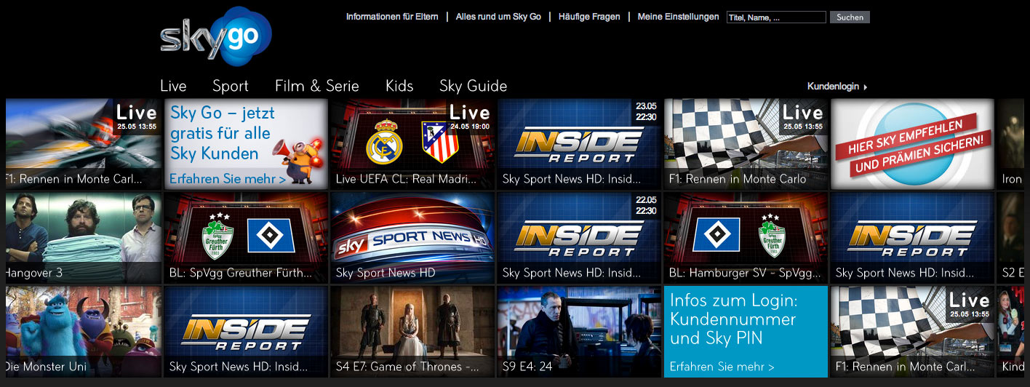Click HSV diamond logo in BL: Hamburger SV tile
Viewport: 1030px width, 387px height.
[716, 236]
